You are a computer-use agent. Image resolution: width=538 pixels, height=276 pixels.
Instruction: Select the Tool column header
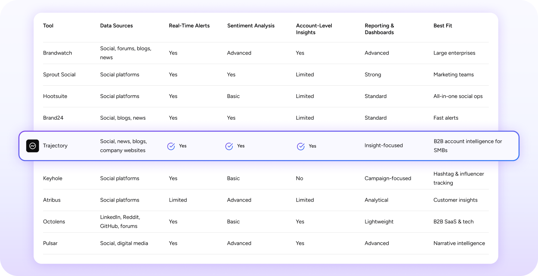click(x=48, y=26)
